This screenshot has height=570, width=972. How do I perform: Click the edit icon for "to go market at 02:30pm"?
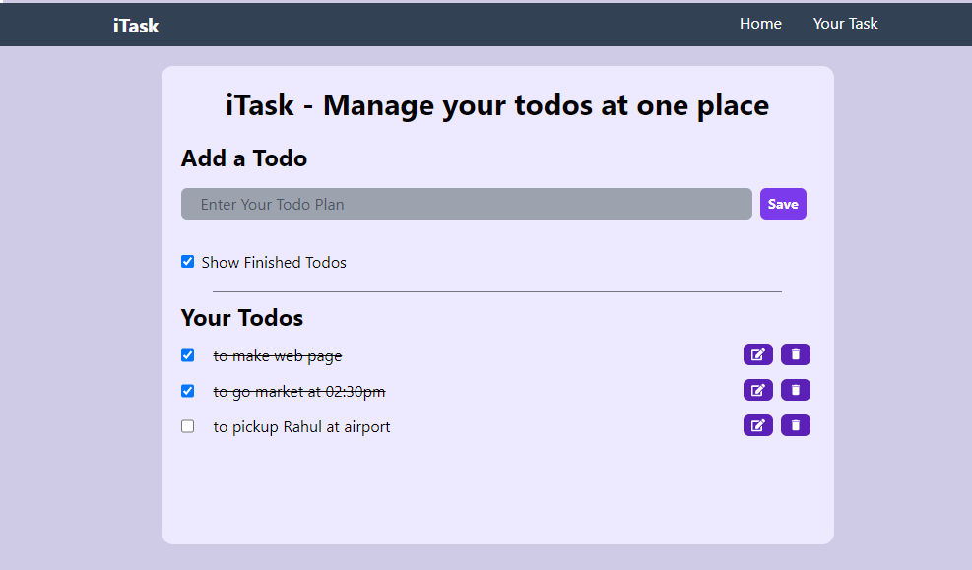757,390
